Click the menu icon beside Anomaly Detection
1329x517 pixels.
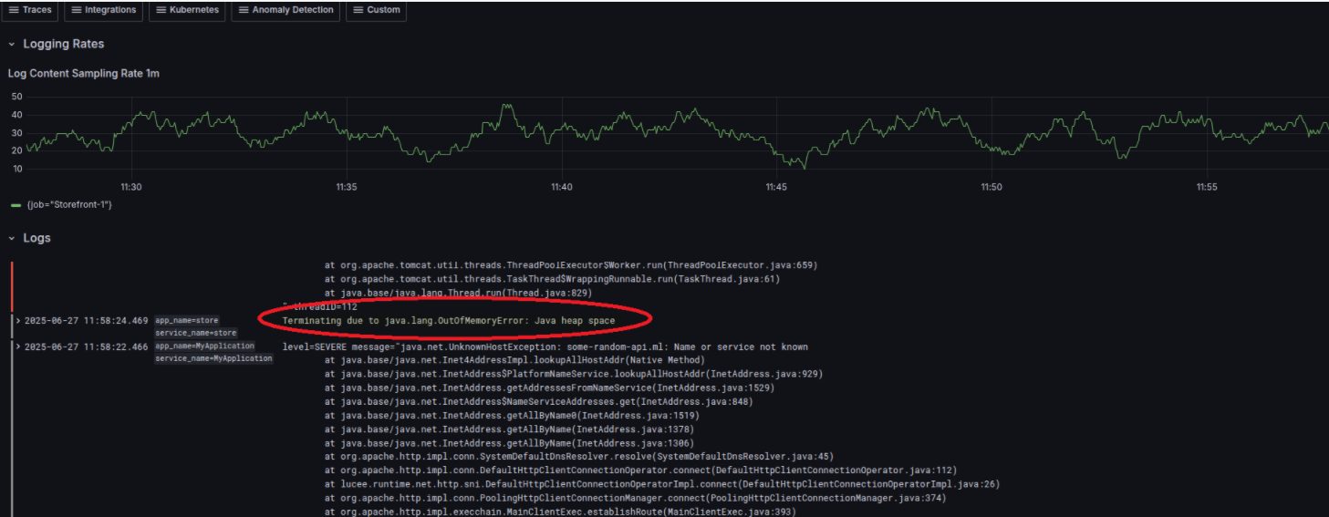[x=243, y=10]
